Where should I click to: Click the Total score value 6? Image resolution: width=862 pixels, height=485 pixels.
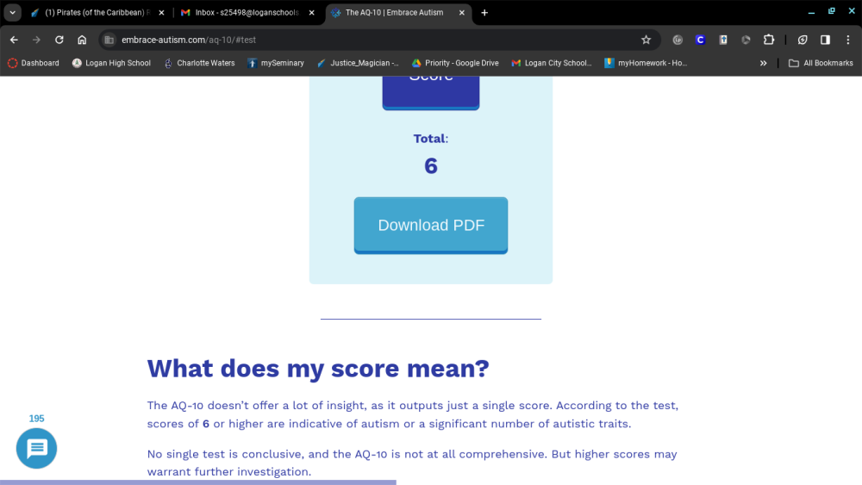pyautogui.click(x=431, y=166)
